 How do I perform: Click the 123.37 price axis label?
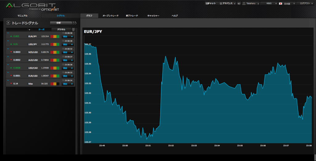(x=88, y=44)
